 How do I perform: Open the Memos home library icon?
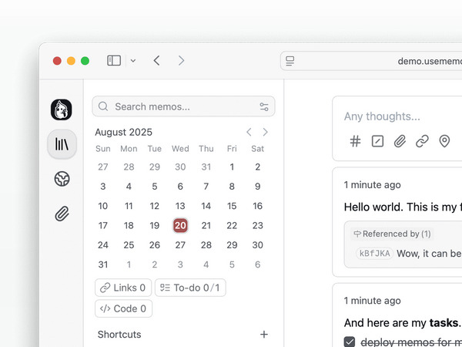click(x=62, y=144)
